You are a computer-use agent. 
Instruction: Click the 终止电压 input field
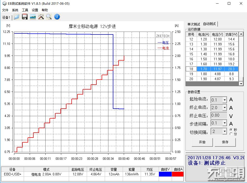pos(219,115)
